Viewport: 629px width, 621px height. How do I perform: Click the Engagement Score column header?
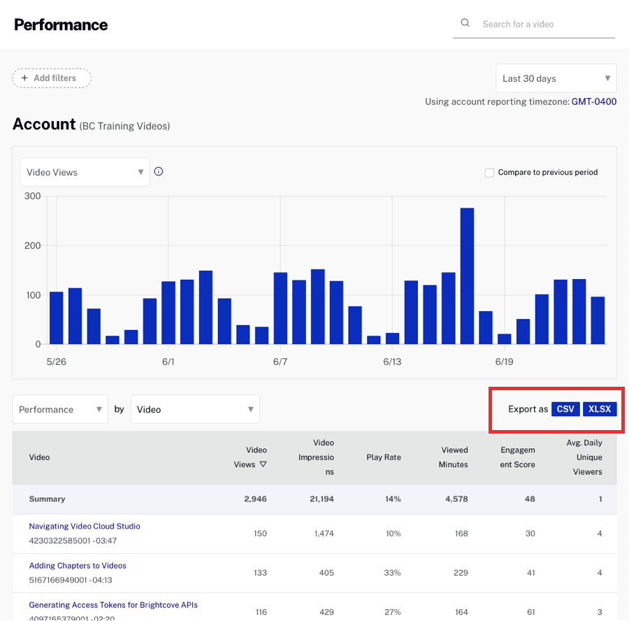517,457
